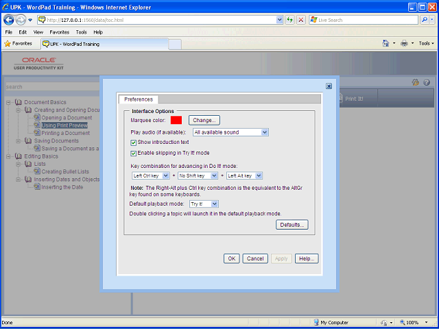Image resolution: width=439 pixels, height=329 pixels.
Task: Click the UPK - WordPad Training browser tab
Action: pyautogui.click(x=105, y=44)
